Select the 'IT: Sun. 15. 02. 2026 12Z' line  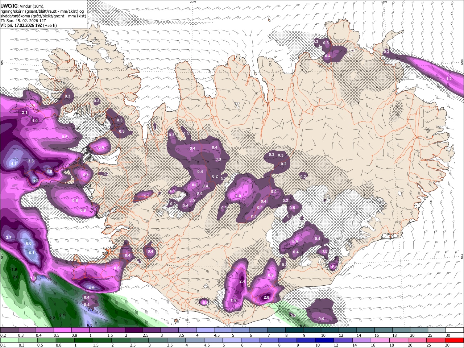pos(23,21)
